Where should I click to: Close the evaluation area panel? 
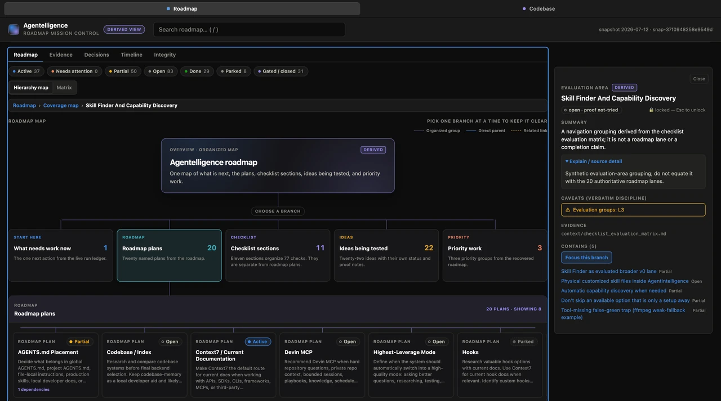point(699,79)
